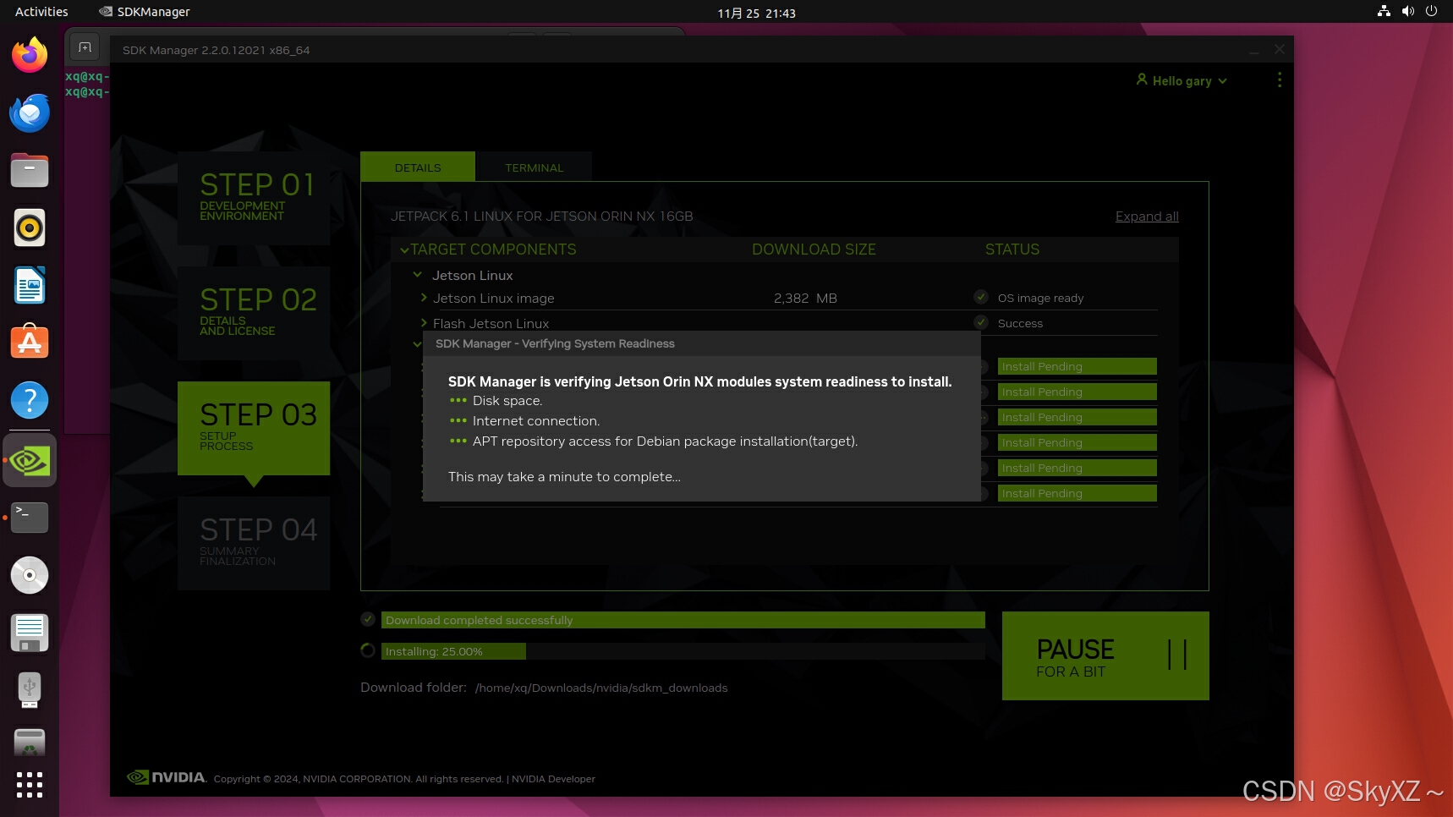The image size is (1453, 817).
Task: Go to STEP 01 Development Environment
Action: [254, 198]
